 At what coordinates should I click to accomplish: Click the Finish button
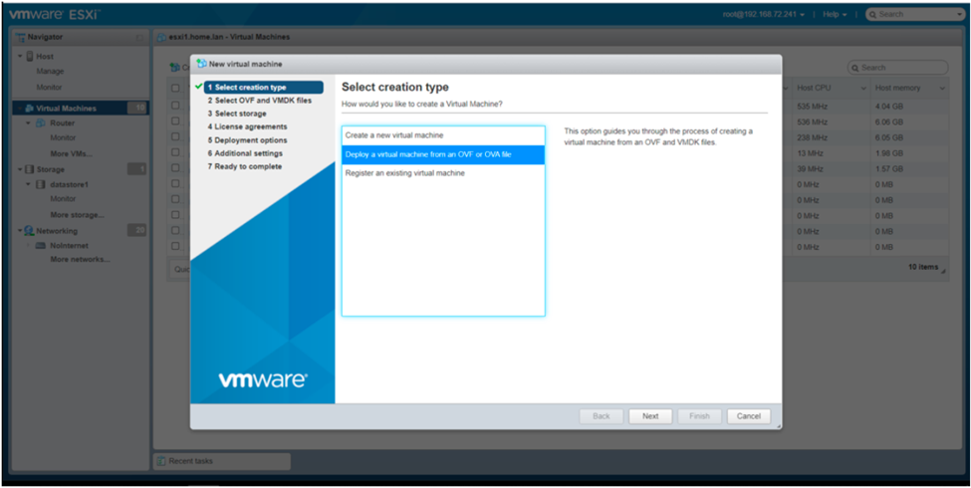point(700,416)
